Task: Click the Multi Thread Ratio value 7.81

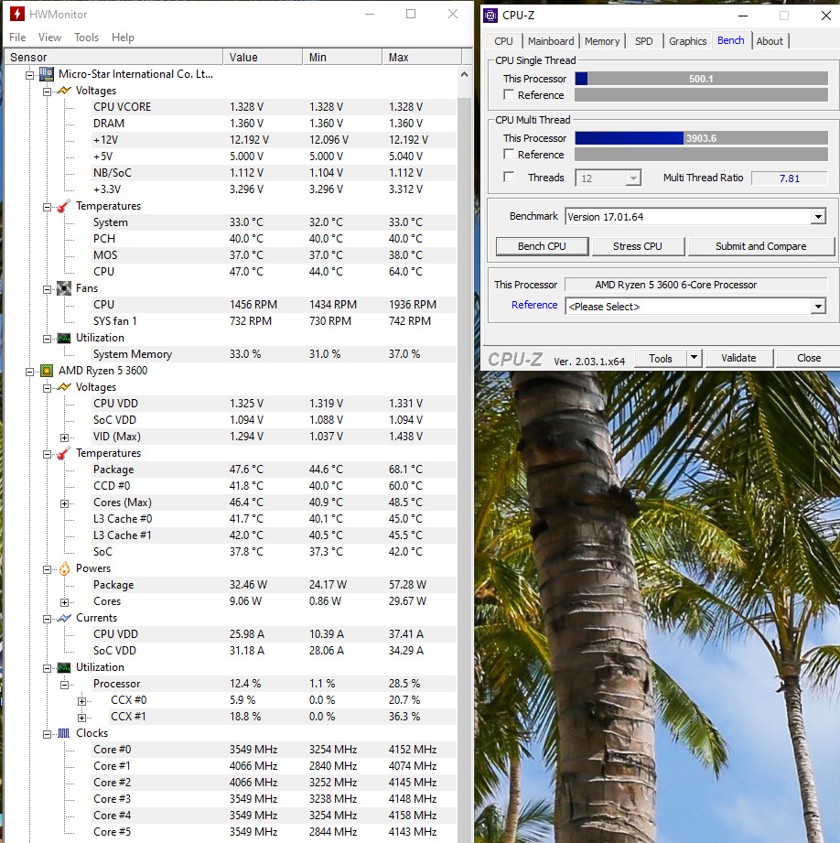Action: coord(790,178)
